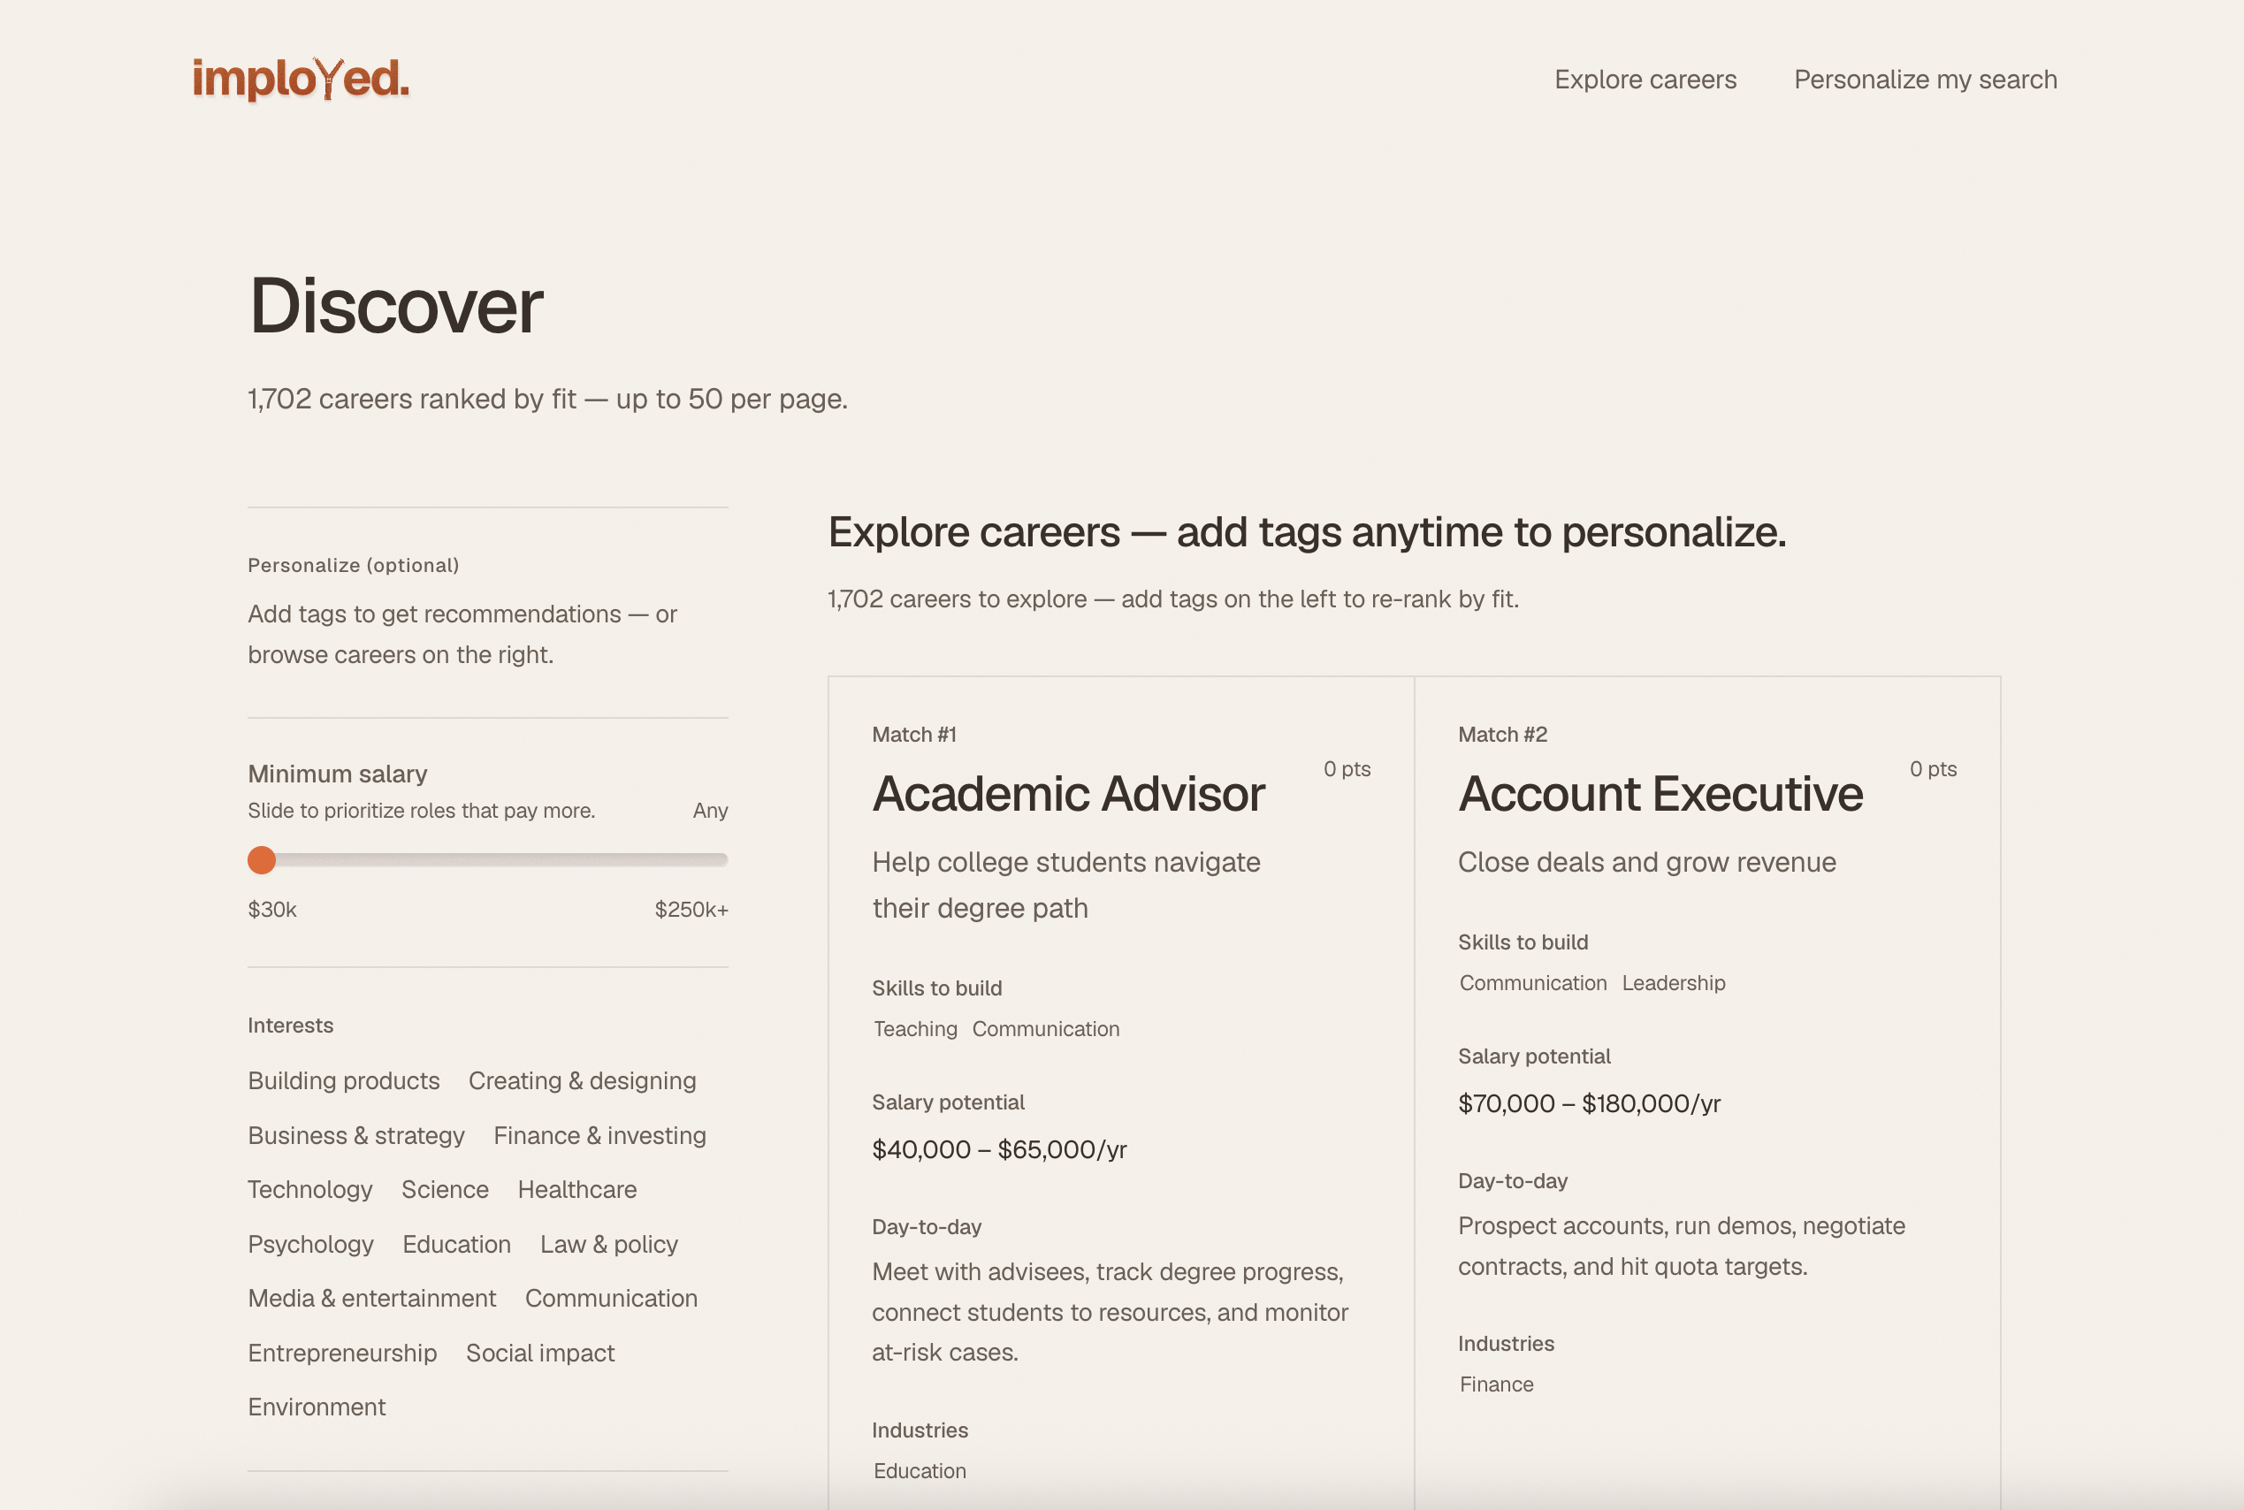
Task: Open the Academic Advisor career card
Action: coord(1121,1093)
